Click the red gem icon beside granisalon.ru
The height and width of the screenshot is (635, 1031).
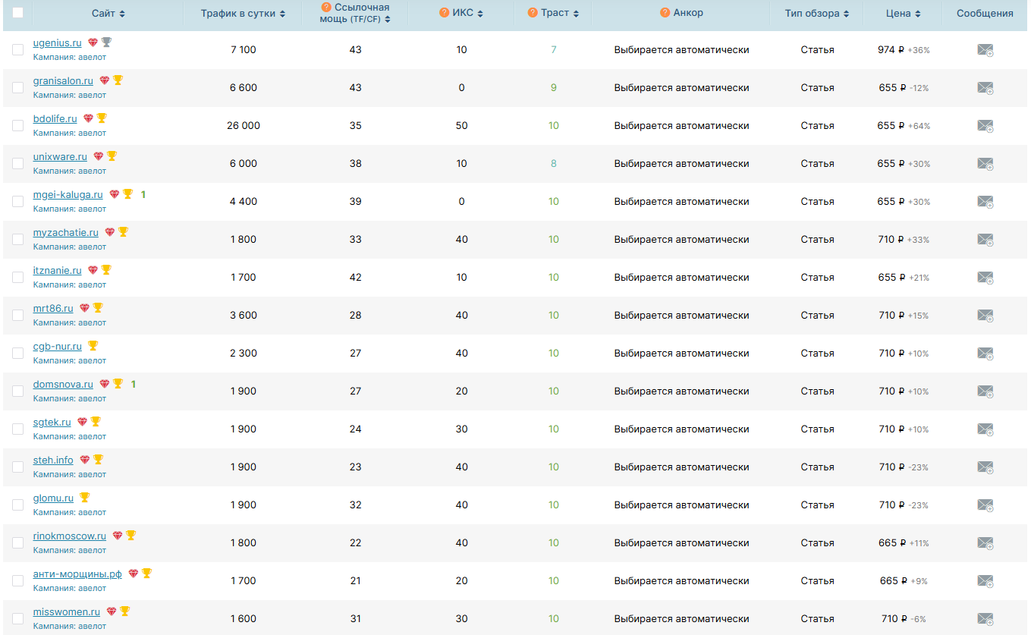[x=105, y=80]
